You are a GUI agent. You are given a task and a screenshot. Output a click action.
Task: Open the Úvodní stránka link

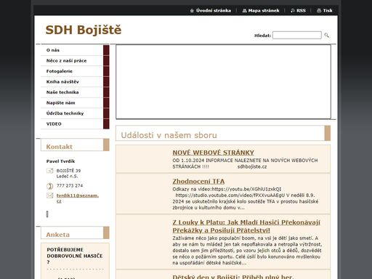pos(214,11)
